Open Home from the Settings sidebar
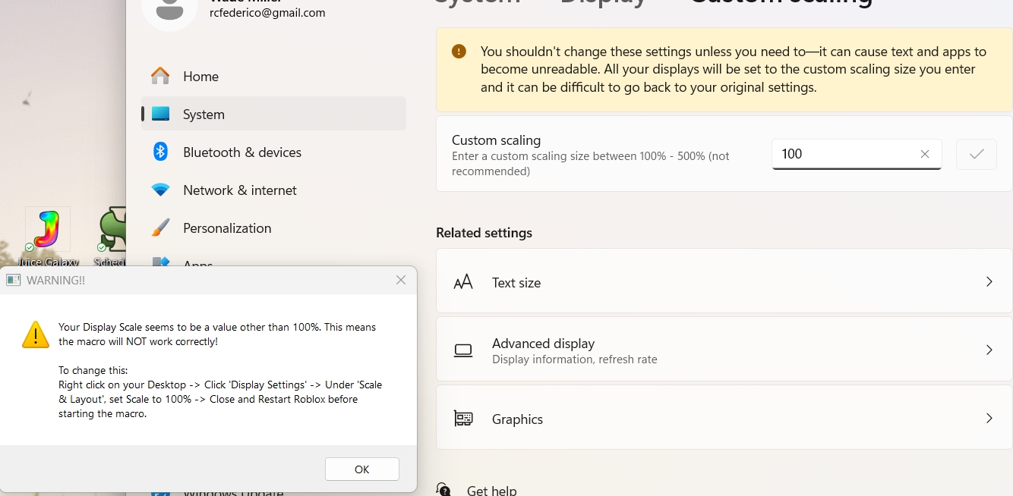The image size is (1013, 496). pyautogui.click(x=200, y=76)
